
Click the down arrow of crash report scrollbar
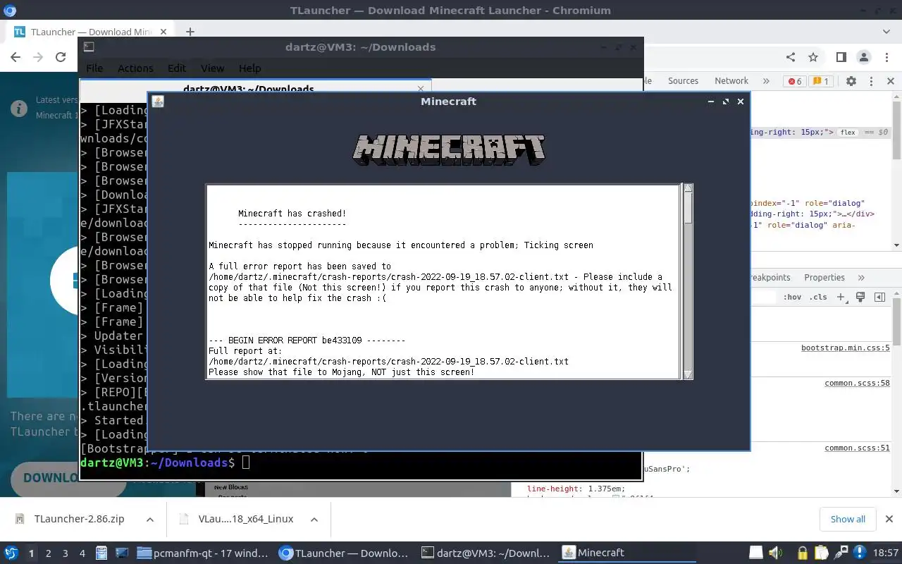pos(688,374)
